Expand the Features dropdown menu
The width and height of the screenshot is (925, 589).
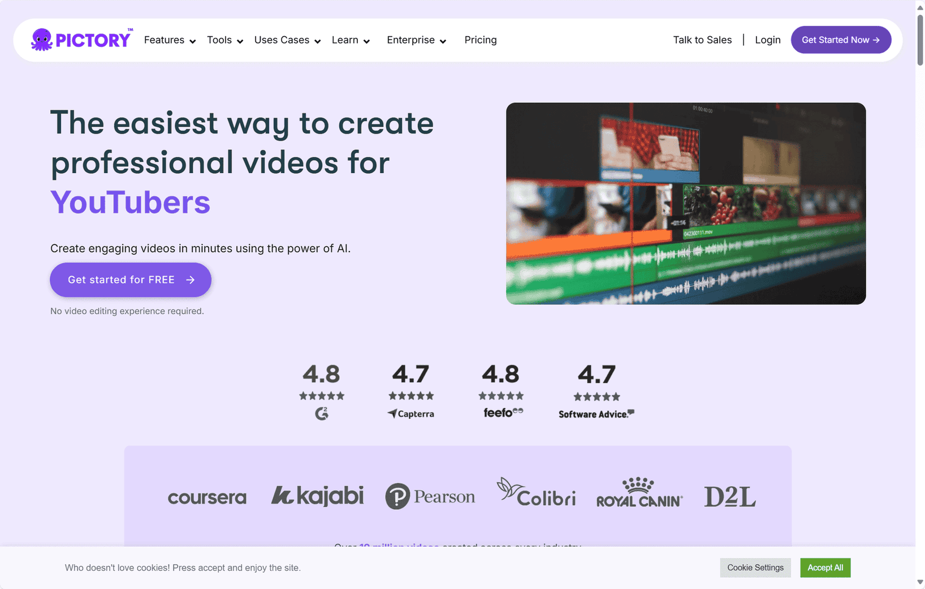(170, 40)
